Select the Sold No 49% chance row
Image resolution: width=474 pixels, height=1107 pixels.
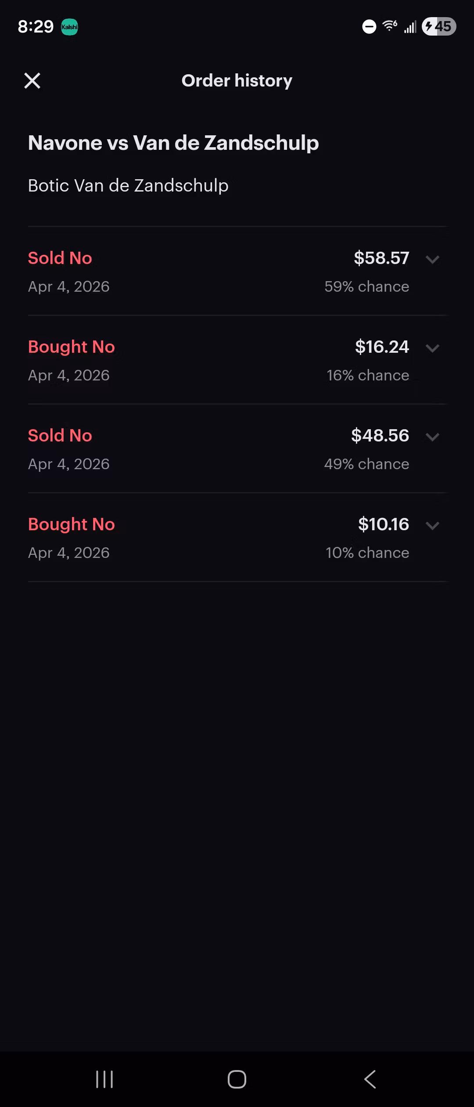point(219,449)
